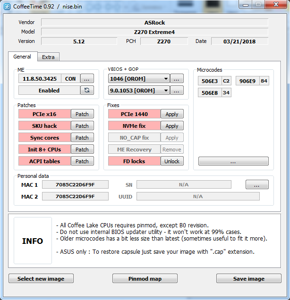Click the ME refresh arrows icon
The width and height of the screenshot is (290, 300).
point(87,90)
